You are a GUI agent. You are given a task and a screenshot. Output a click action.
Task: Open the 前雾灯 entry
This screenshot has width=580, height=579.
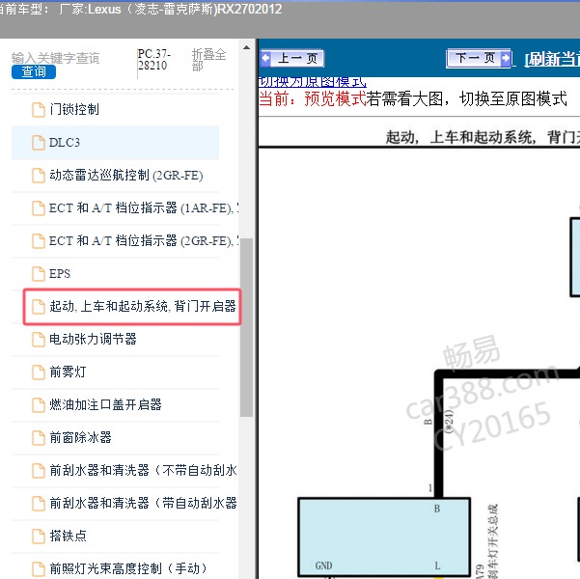point(68,372)
